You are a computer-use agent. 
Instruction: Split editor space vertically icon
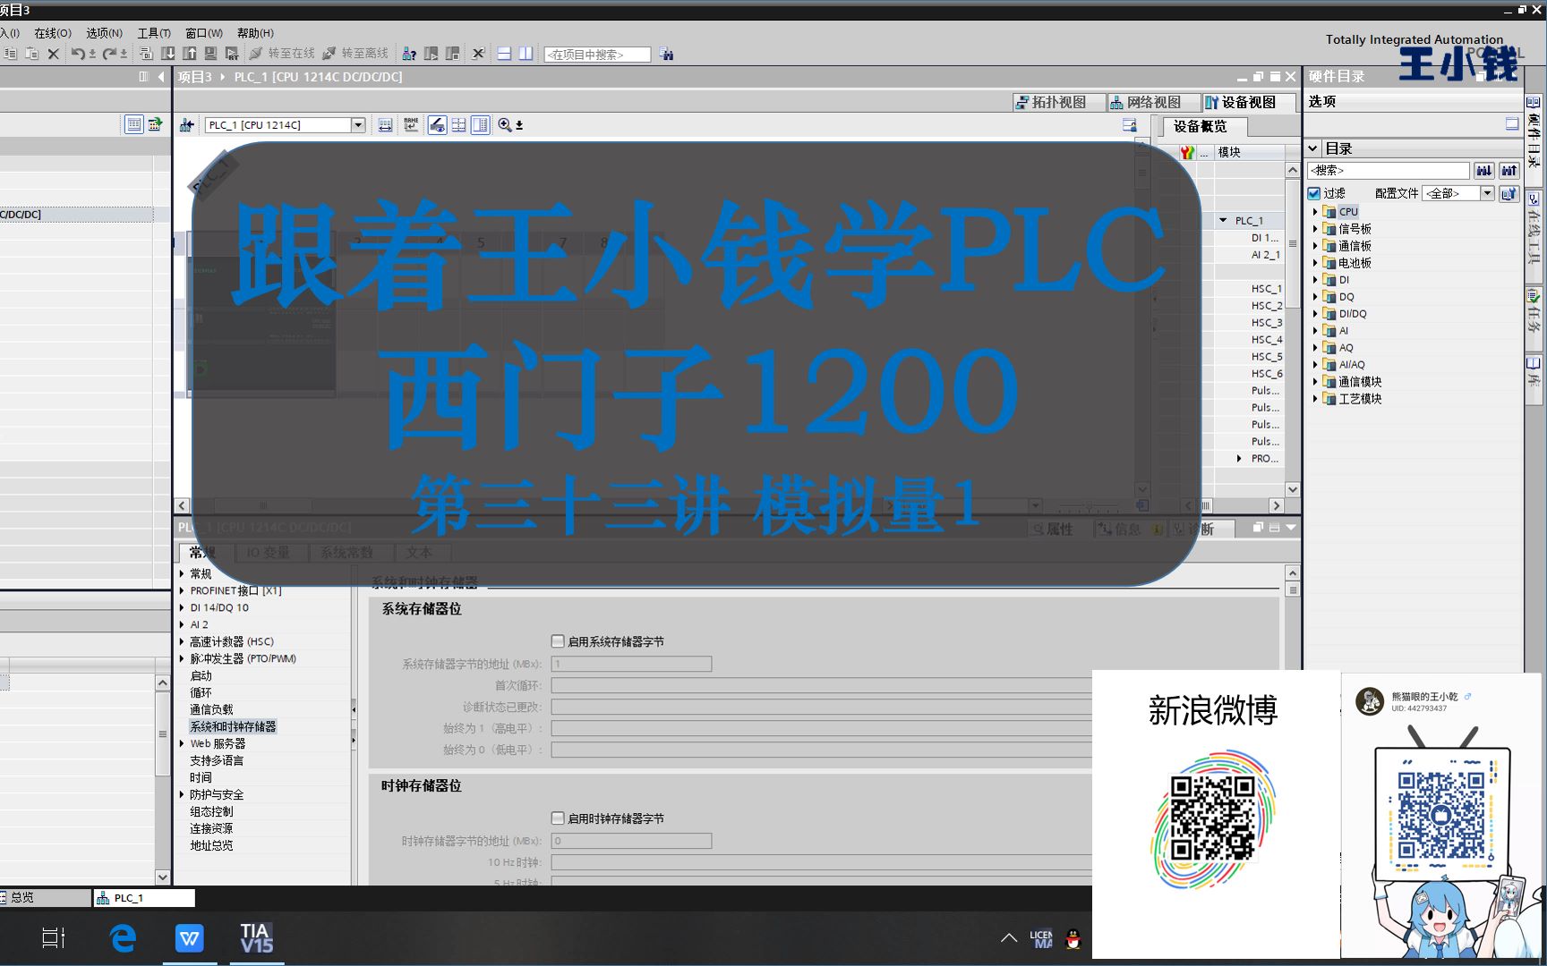click(x=526, y=54)
